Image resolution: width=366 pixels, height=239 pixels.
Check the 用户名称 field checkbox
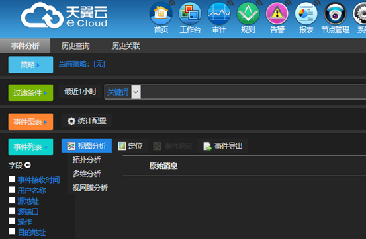point(12,189)
